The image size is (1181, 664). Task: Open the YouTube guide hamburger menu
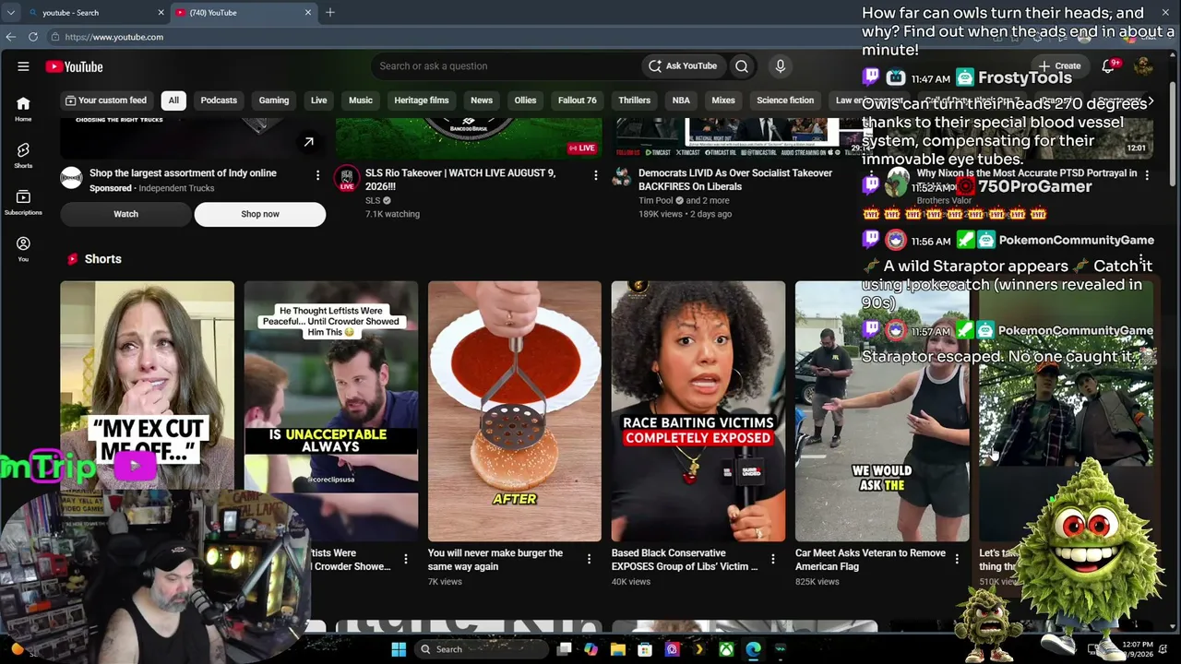click(x=23, y=66)
